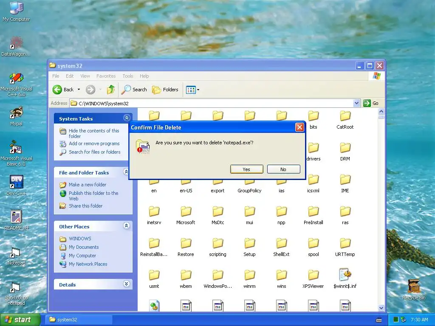Select the XPSViewer folder icon
The width and height of the screenshot is (435, 326).
313,275
